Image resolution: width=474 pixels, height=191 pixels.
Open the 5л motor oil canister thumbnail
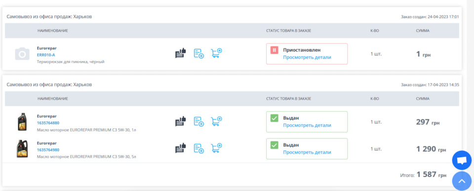click(x=22, y=149)
